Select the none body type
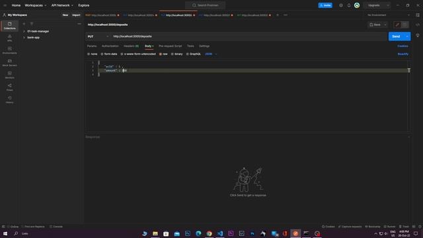Viewport: 423px width, 238px height. pos(93,54)
